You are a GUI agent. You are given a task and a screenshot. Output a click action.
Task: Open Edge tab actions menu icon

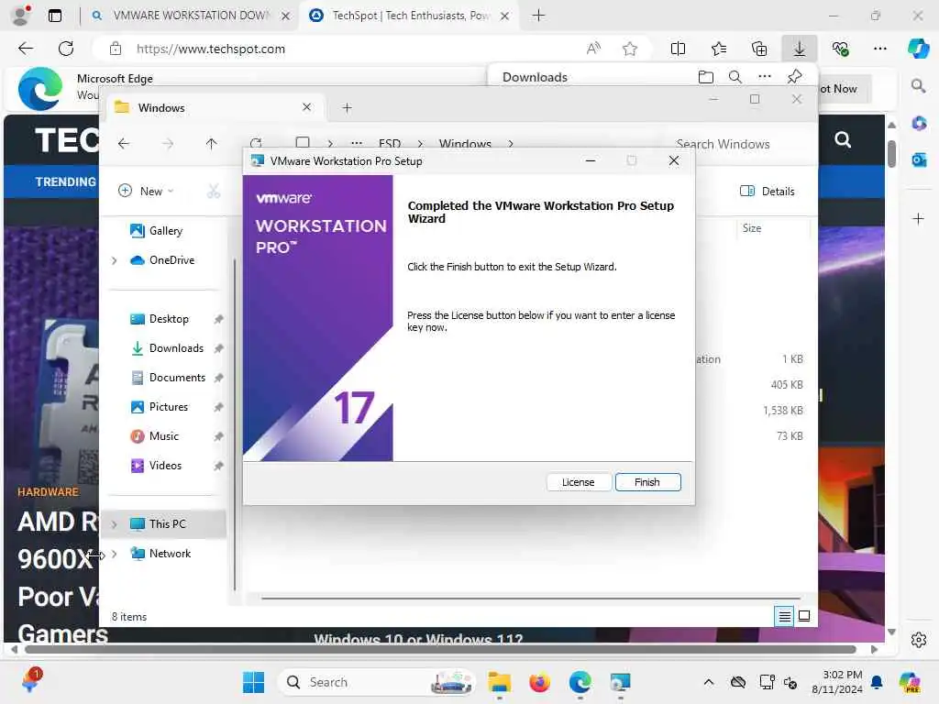(55, 16)
